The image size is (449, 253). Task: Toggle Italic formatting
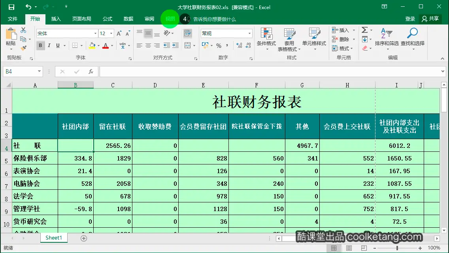(49, 45)
